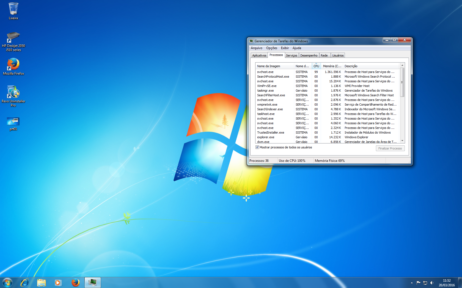Select the Revo Uninstaller Pro desktop icon
This screenshot has width=462, height=288.
[x=13, y=96]
